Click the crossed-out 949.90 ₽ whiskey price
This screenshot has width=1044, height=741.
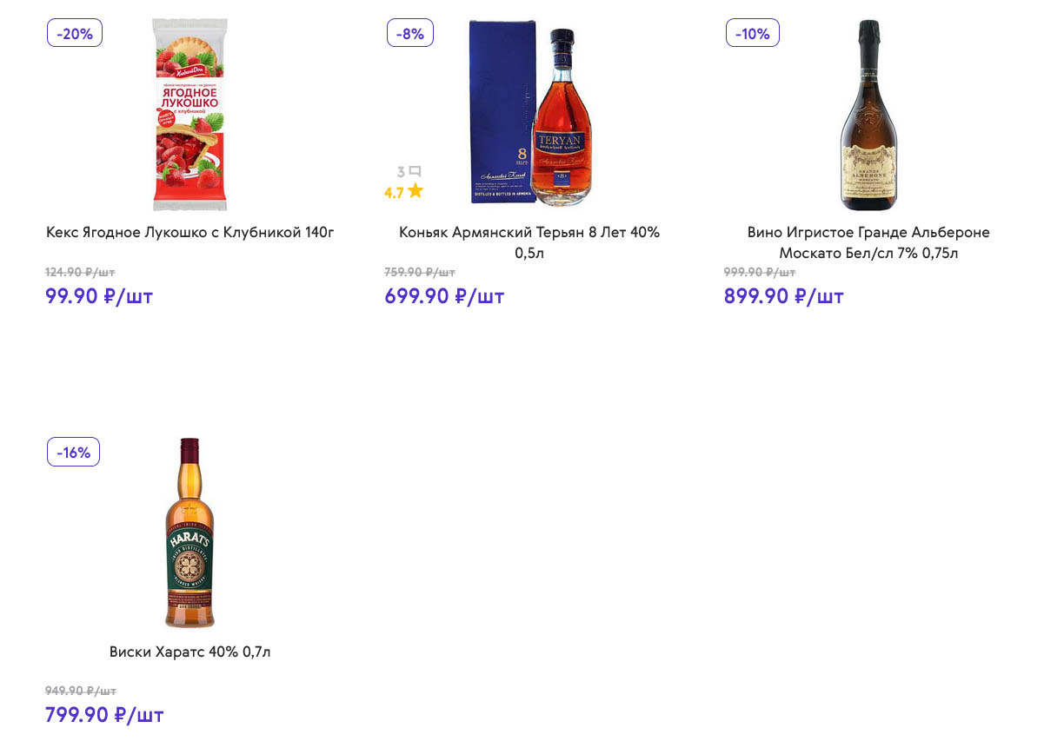[x=80, y=691]
